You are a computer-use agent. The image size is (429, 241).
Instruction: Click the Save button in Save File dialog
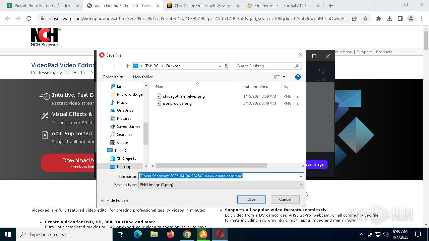(252, 199)
